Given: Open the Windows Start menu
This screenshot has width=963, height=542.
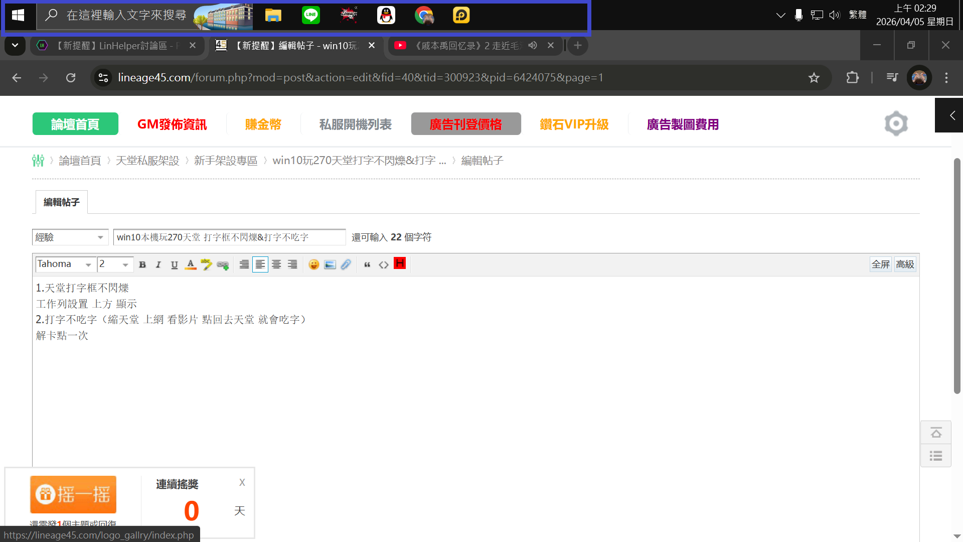Looking at the screenshot, I should 18,16.
